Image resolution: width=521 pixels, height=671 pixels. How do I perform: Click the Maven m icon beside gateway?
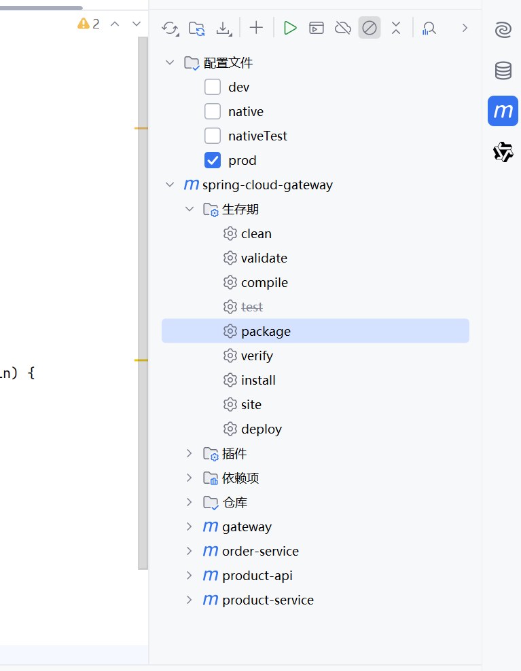tap(211, 526)
